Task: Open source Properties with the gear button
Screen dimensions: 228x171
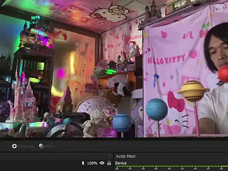Action: click(23, 146)
